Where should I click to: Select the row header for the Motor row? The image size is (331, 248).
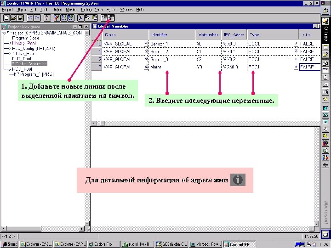pyautogui.click(x=97, y=67)
